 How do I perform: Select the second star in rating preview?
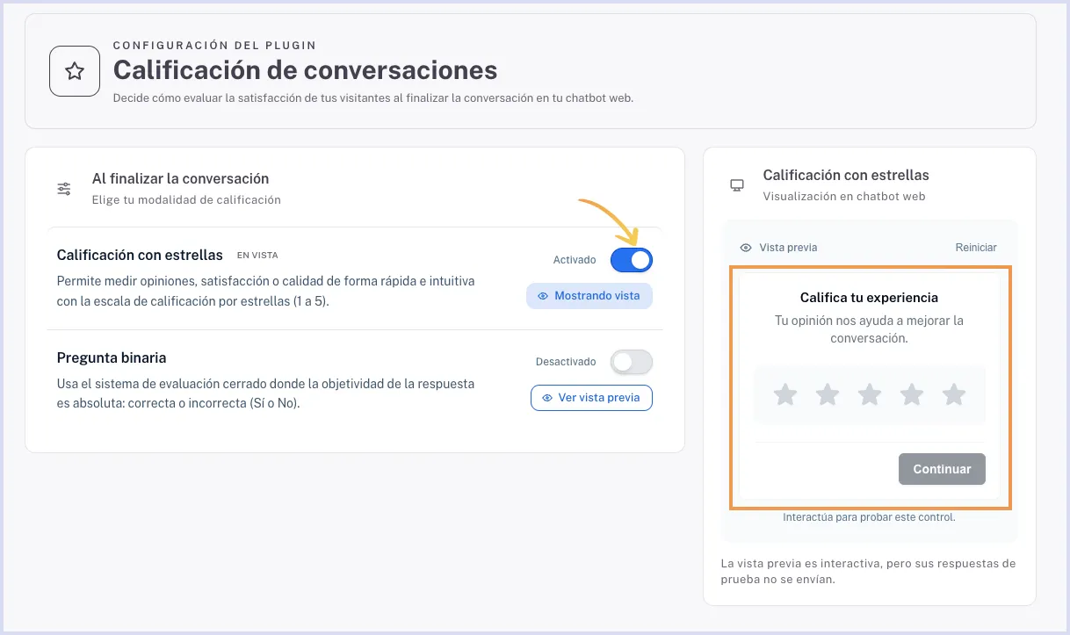click(x=828, y=395)
